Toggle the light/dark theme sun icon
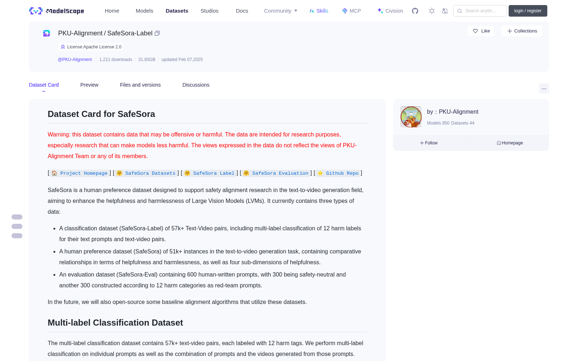This screenshot has width=578, height=361. [x=432, y=11]
